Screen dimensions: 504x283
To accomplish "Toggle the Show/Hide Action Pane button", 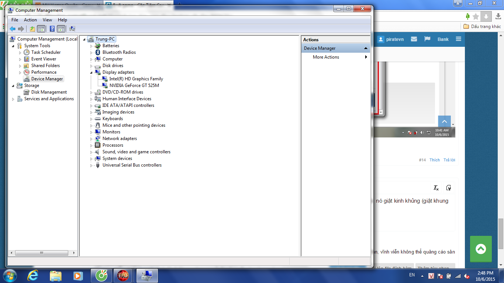I will tap(61, 29).
